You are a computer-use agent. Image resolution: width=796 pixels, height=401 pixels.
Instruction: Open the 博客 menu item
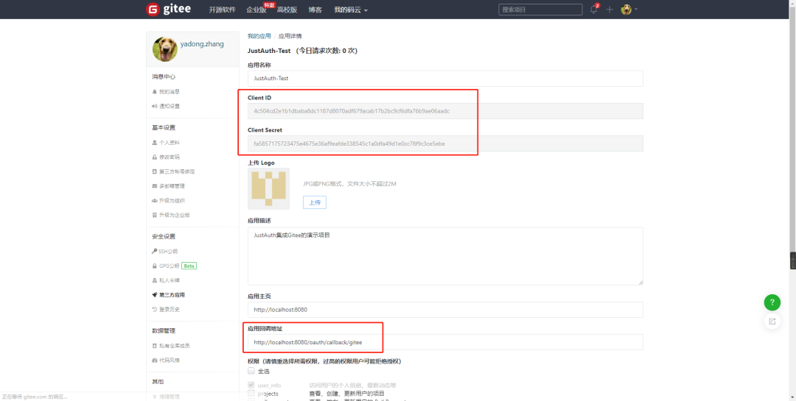coord(315,10)
